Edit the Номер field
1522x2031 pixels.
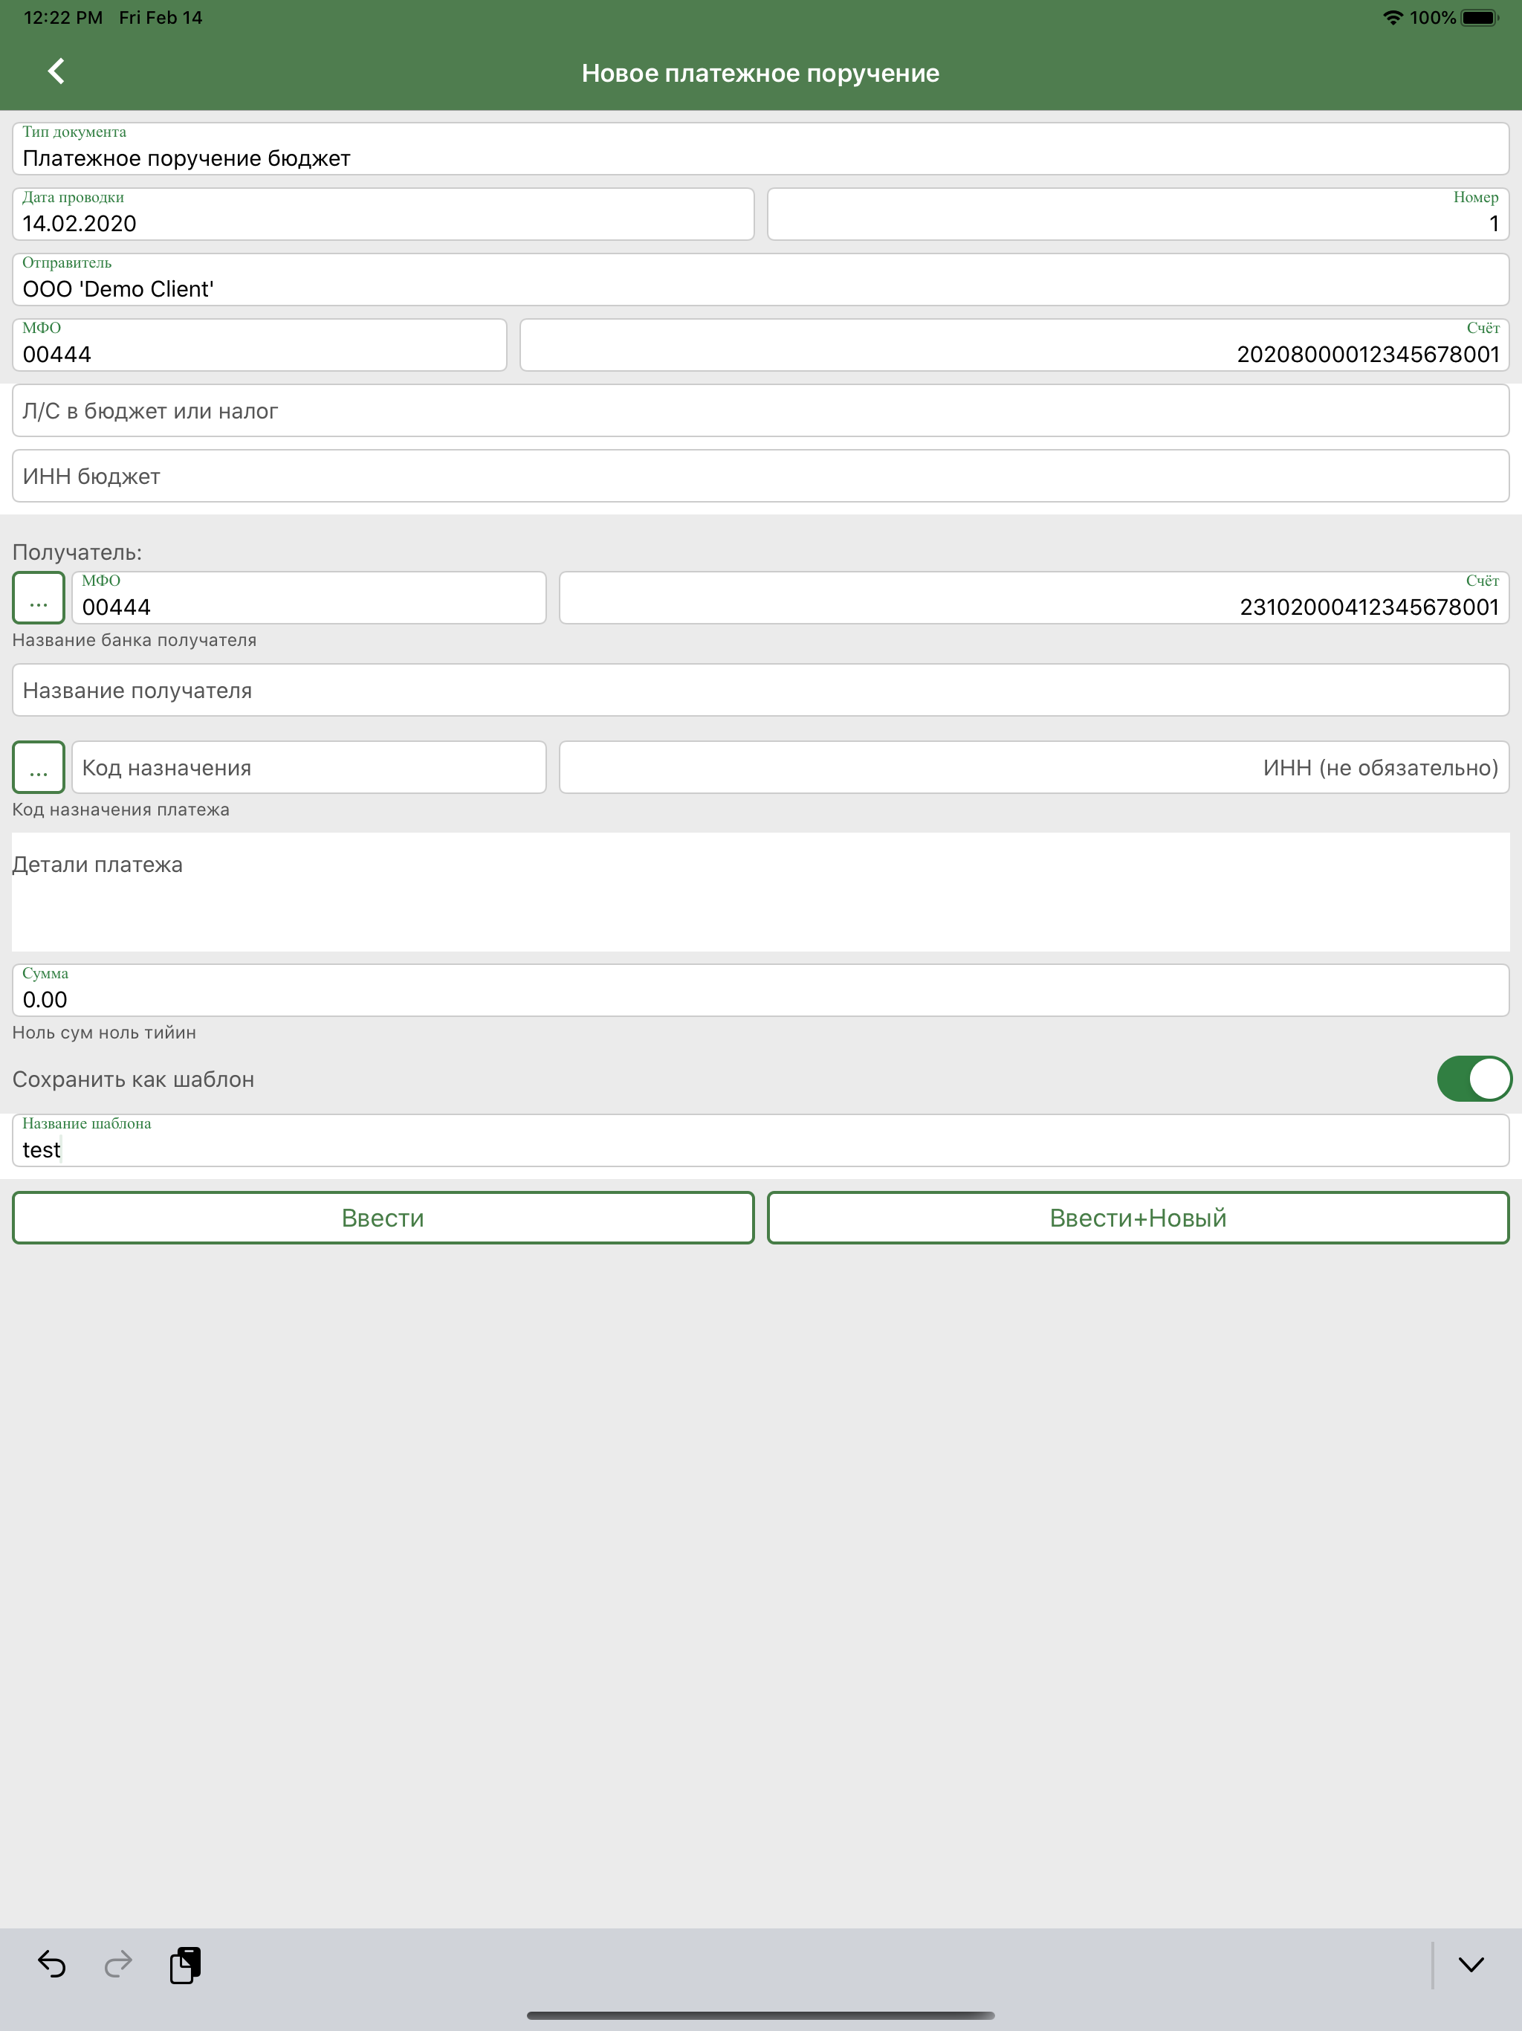(x=1139, y=214)
